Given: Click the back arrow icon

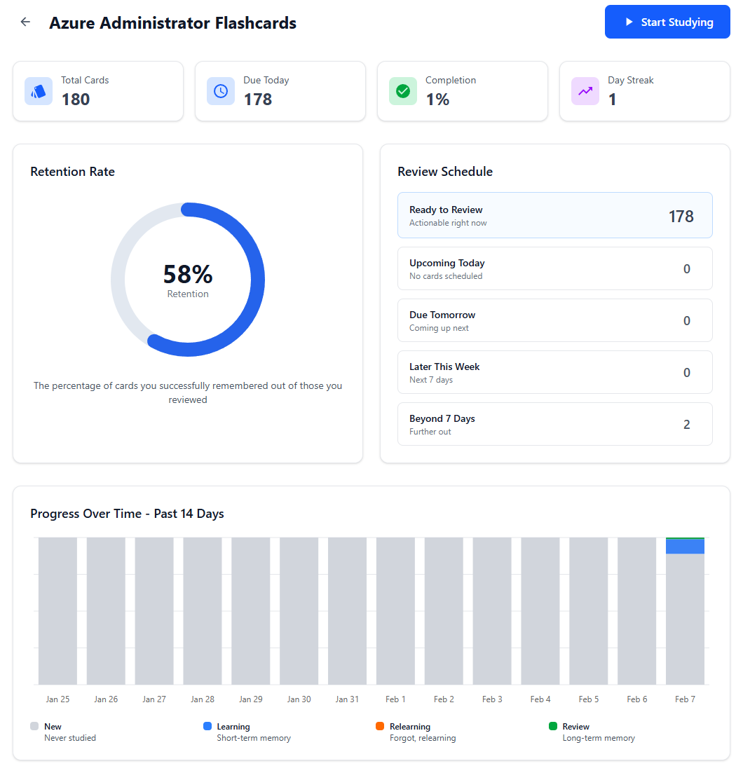Looking at the screenshot, I should (x=25, y=22).
